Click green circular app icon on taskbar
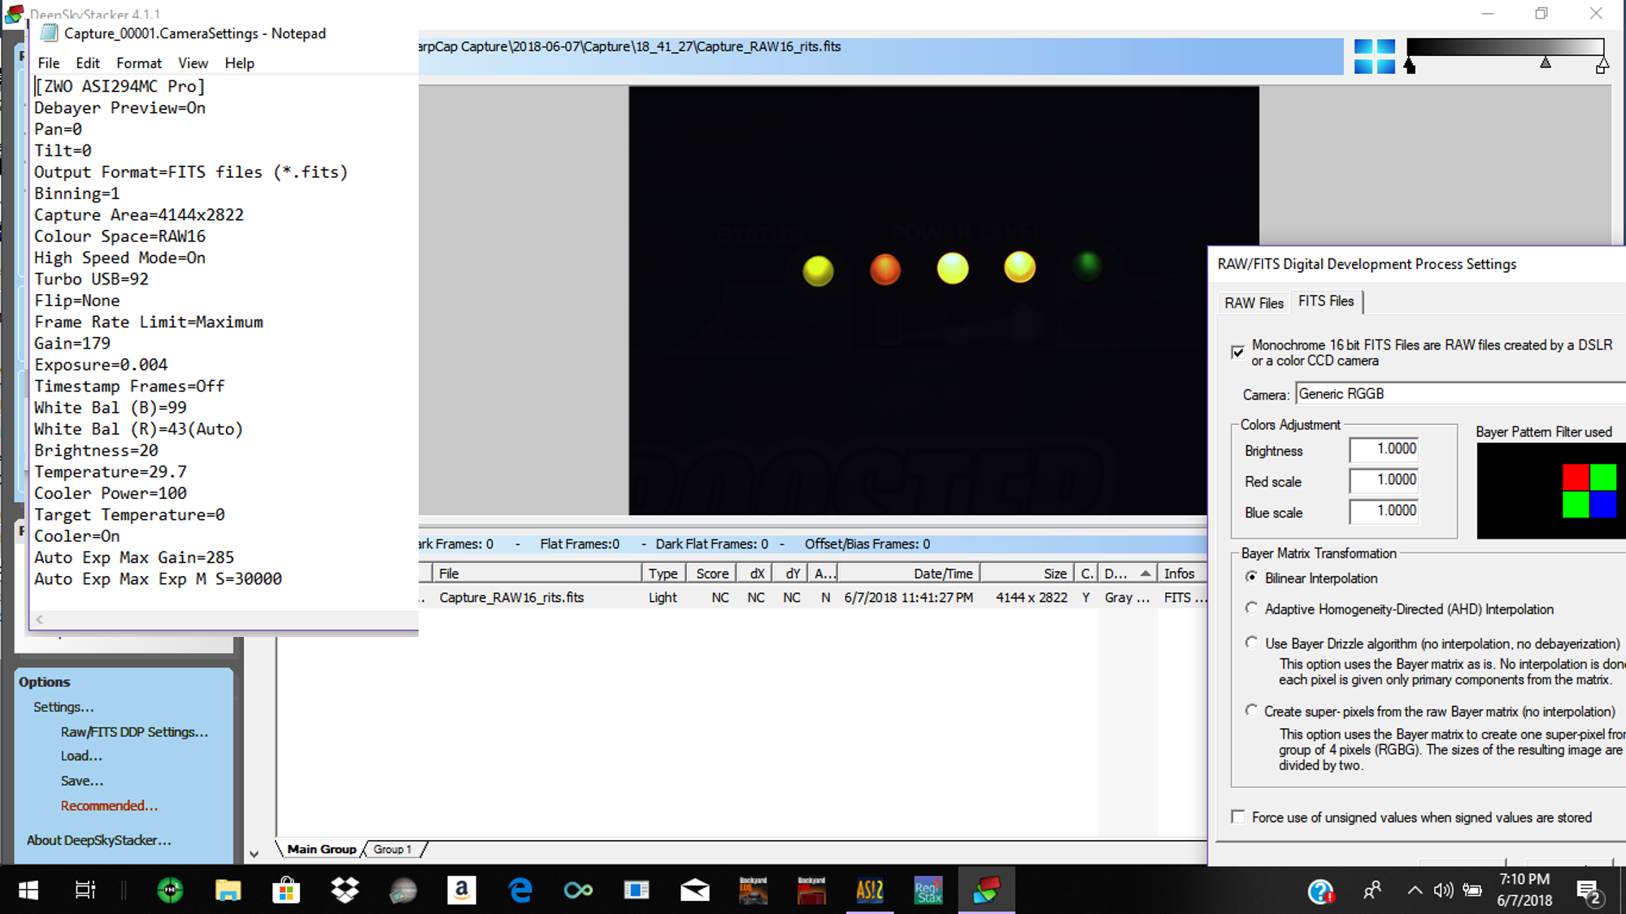 tap(170, 890)
